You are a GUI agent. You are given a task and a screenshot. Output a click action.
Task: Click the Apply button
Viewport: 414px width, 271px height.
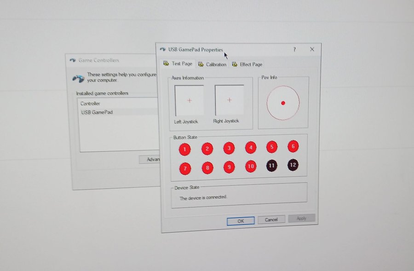pos(301,219)
